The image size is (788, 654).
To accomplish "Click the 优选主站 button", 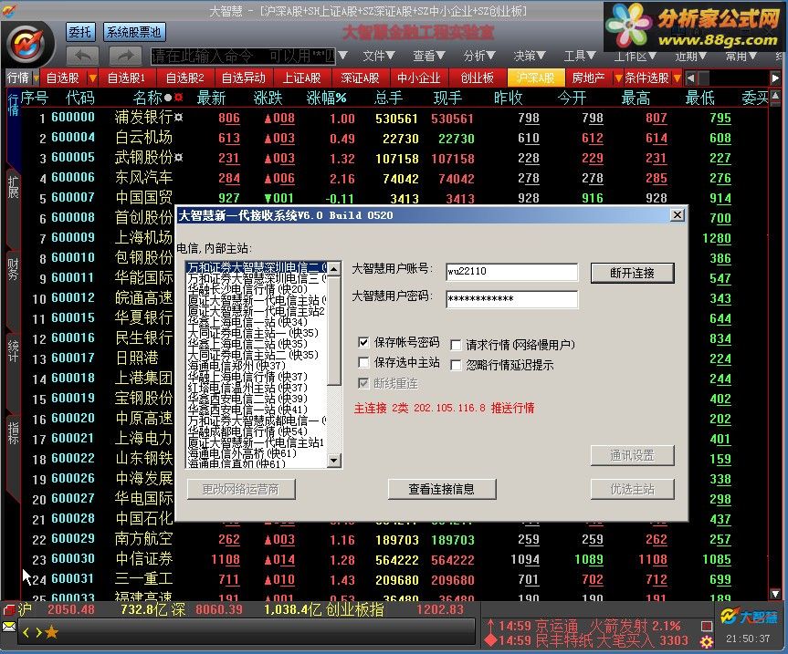I will [632, 489].
